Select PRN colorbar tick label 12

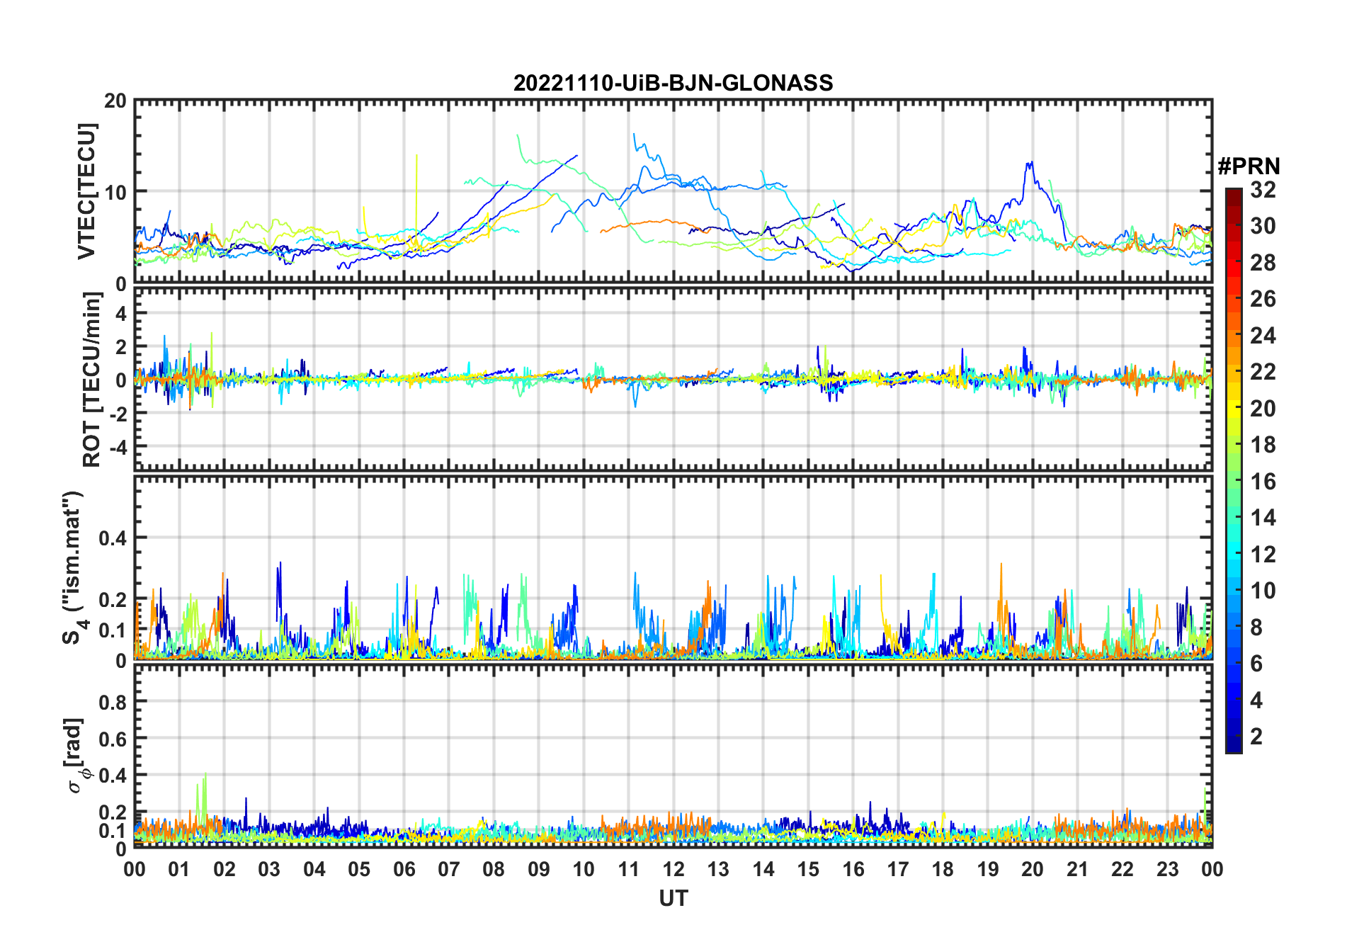pos(1263,555)
